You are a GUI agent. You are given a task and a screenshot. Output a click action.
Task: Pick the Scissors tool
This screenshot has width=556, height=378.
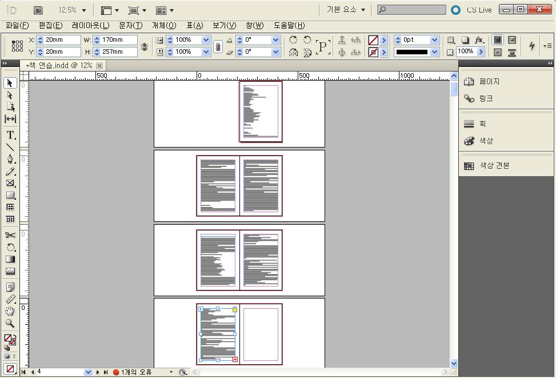coord(10,235)
